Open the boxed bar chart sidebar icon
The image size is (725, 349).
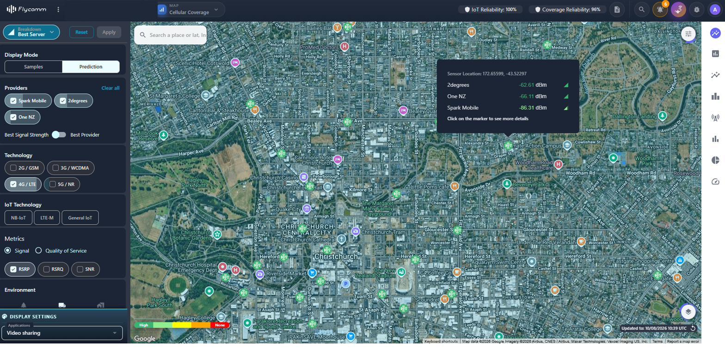coord(715,54)
